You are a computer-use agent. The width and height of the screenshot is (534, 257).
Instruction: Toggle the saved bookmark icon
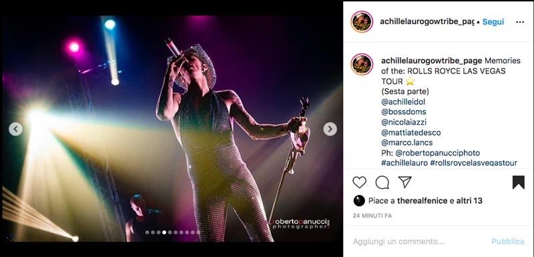coord(519,182)
